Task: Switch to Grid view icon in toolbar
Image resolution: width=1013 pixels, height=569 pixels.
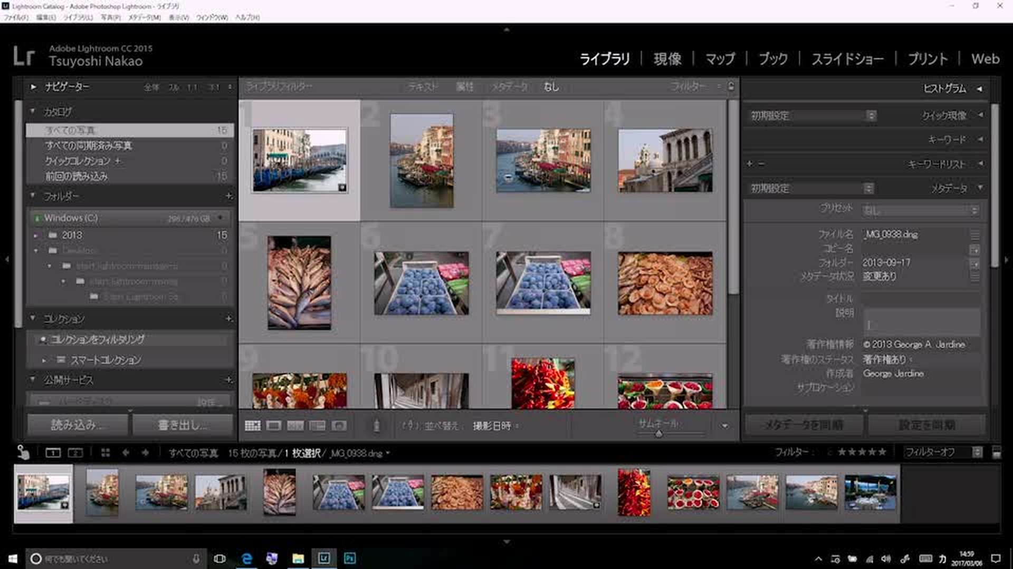Action: pyautogui.click(x=253, y=426)
